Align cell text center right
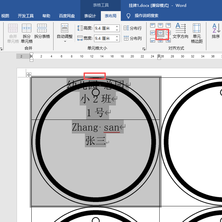 tap(168, 33)
